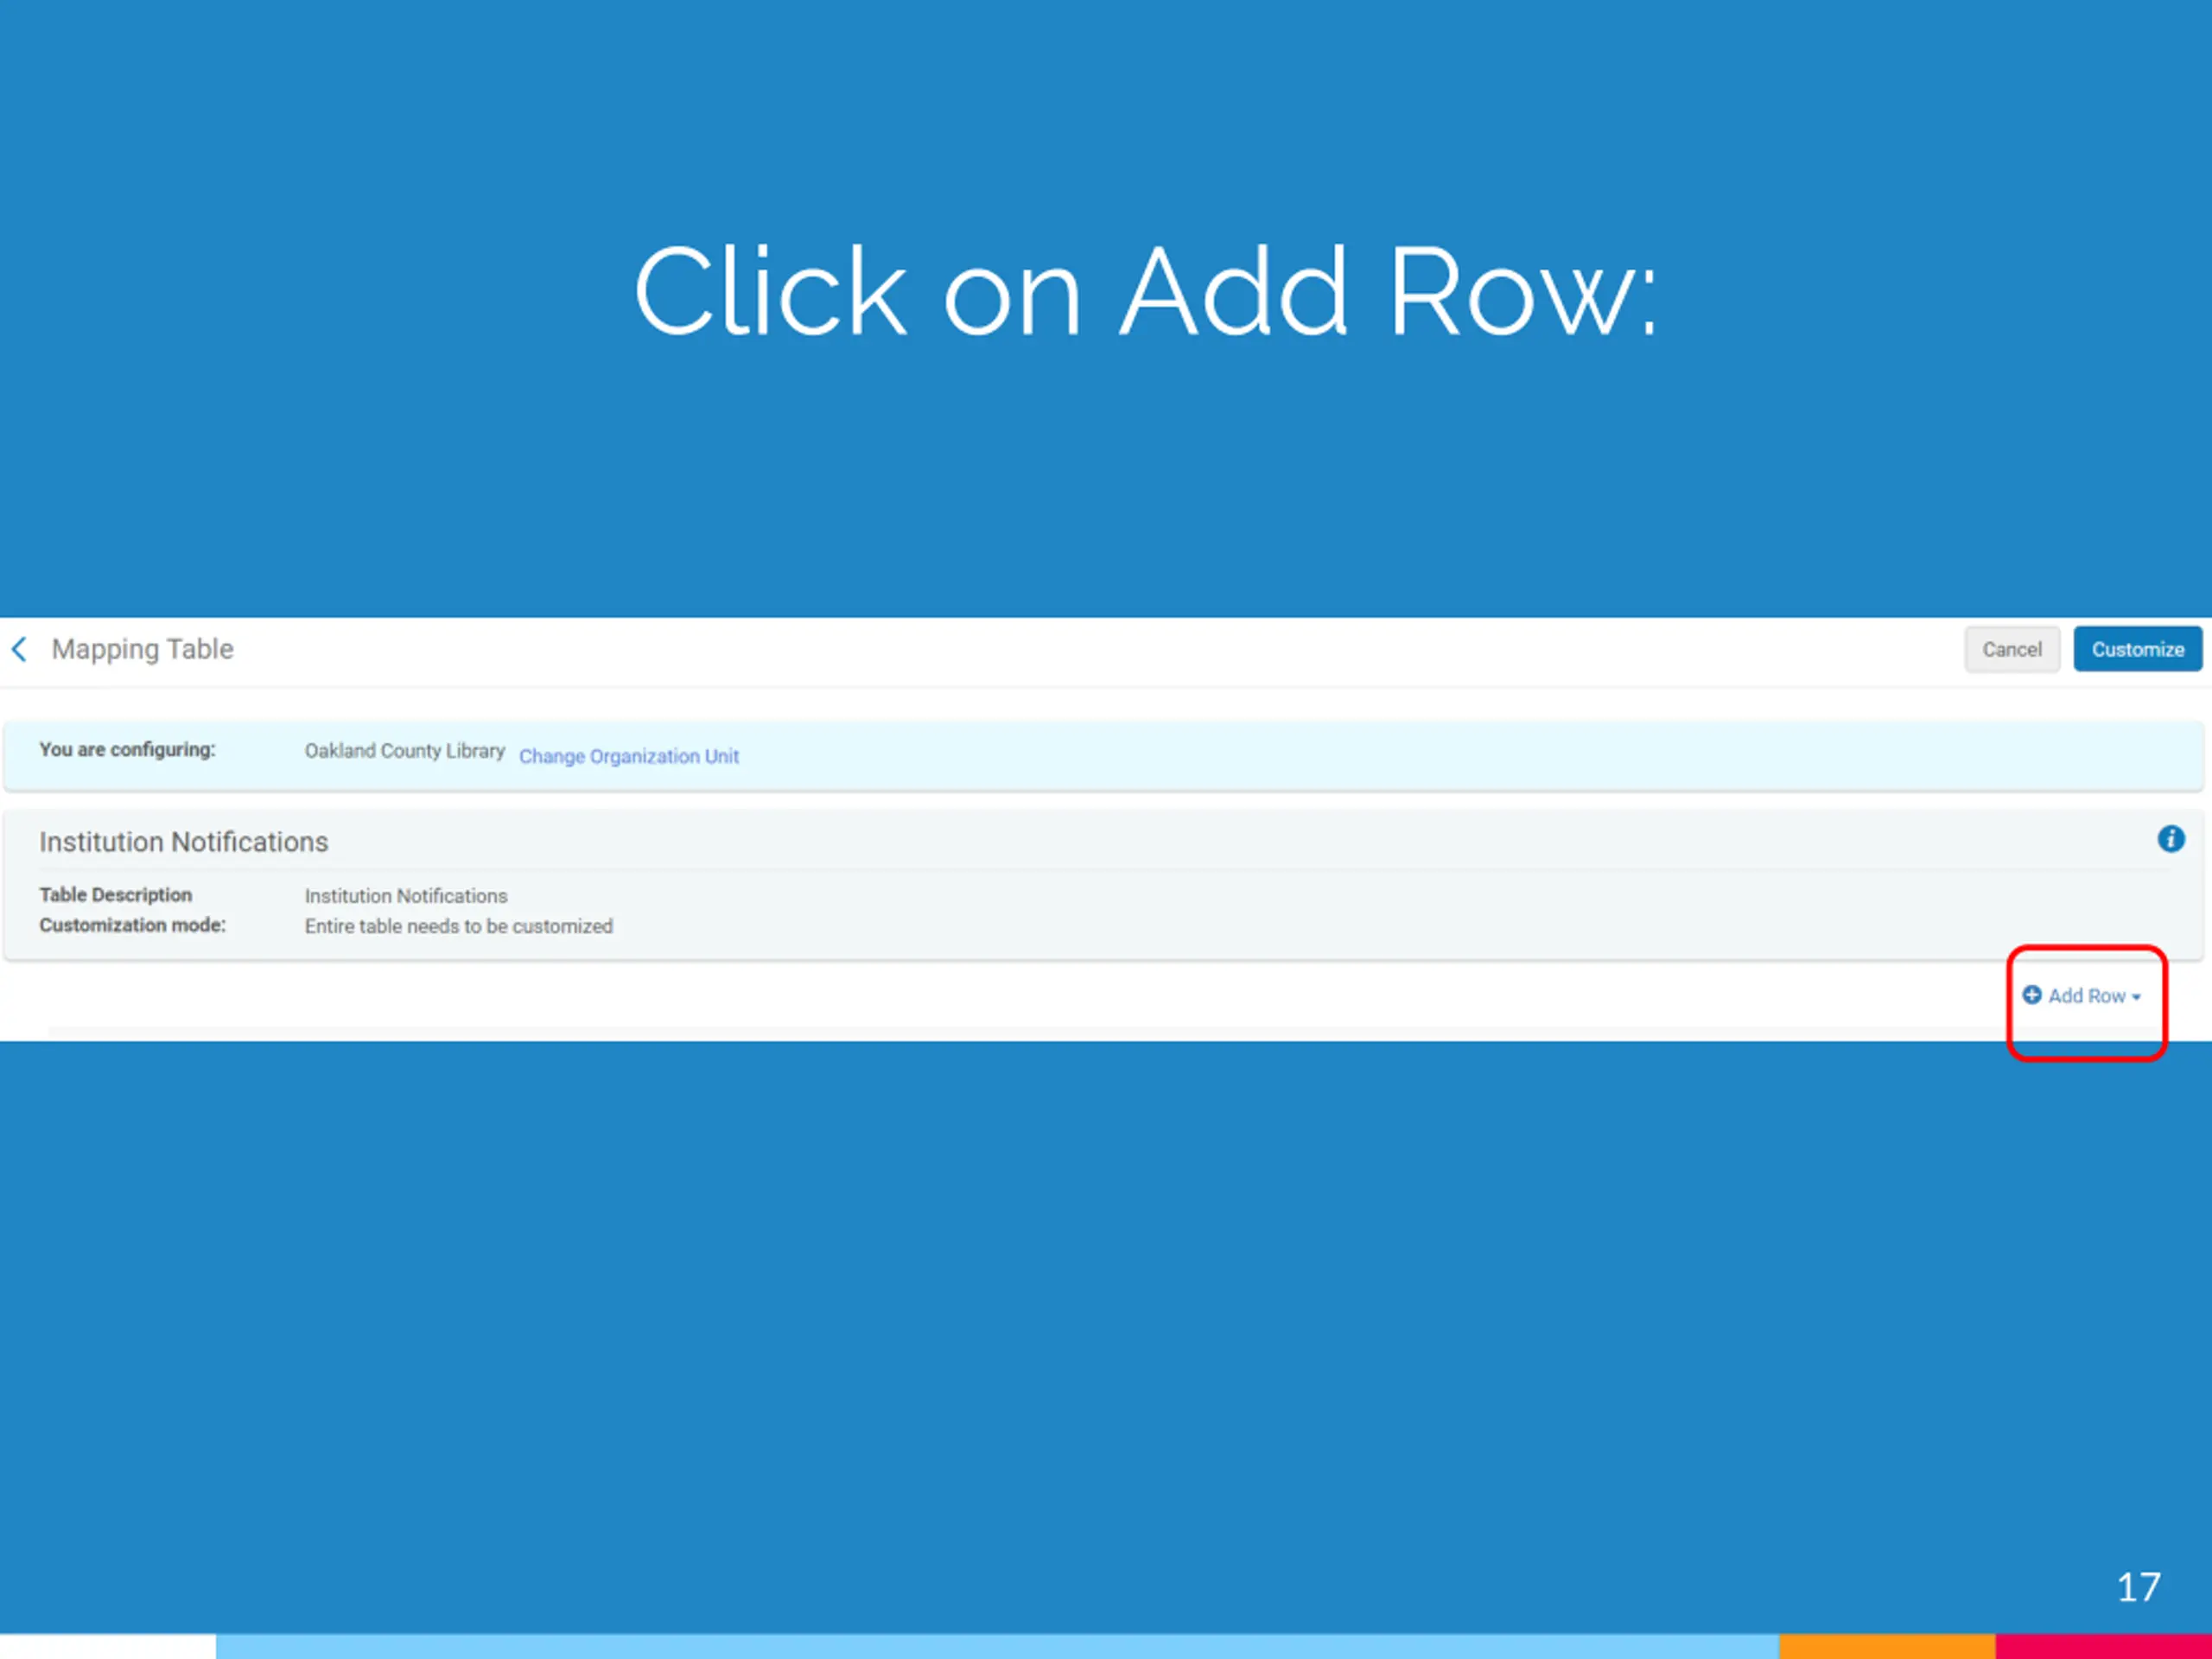The height and width of the screenshot is (1659, 2212).
Task: Click the 'Table Description' label
Action: [x=116, y=895]
